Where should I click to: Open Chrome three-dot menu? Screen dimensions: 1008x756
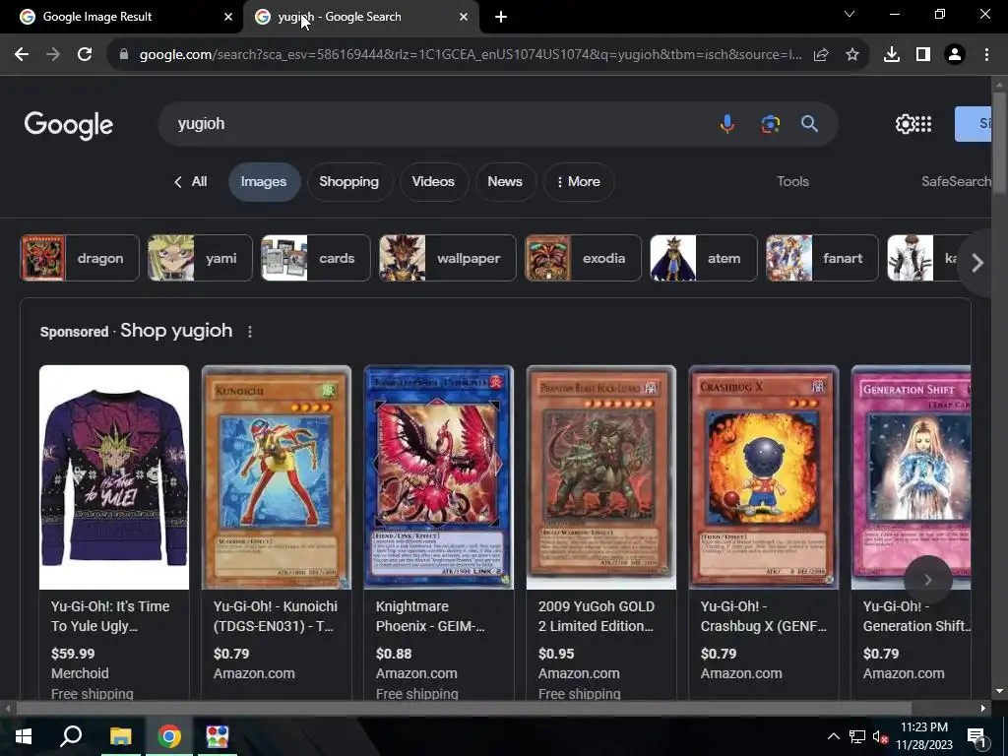986,55
